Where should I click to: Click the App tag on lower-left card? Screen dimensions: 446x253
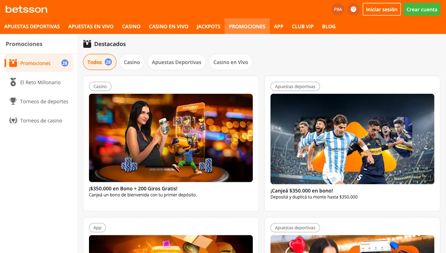(x=97, y=228)
